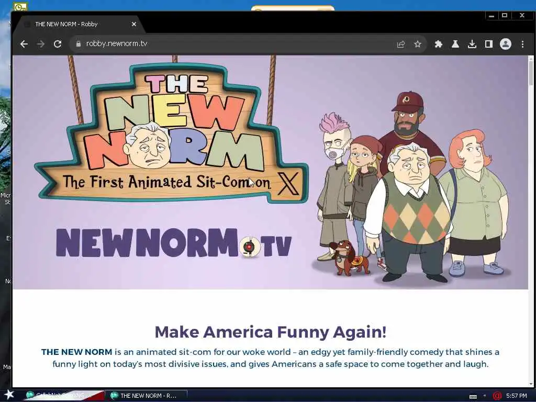The image size is (536, 402).
Task: Share this page using the share icon
Action: (401, 44)
